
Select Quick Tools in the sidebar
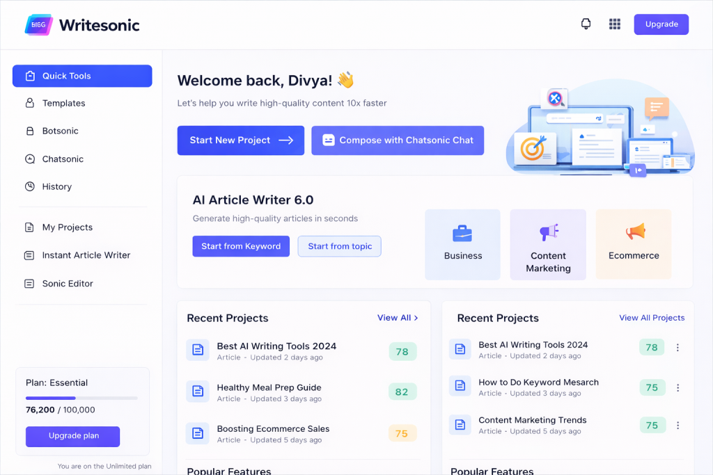click(x=82, y=76)
